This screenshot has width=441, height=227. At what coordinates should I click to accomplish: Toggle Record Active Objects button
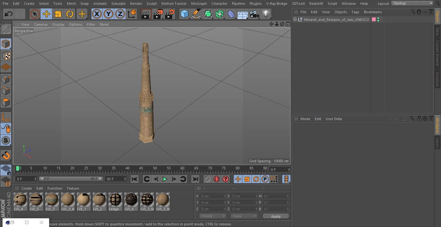[x=208, y=179]
